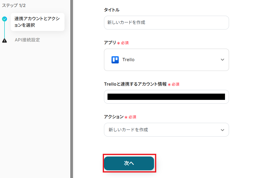Focus the タイトル text input field
Screen dimensions: 257x178
click(166, 22)
